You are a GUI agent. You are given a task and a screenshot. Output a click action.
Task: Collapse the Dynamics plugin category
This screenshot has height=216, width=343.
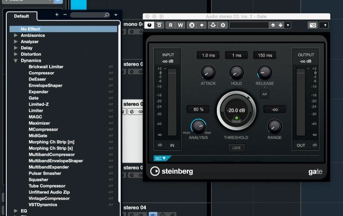pyautogui.click(x=16, y=61)
